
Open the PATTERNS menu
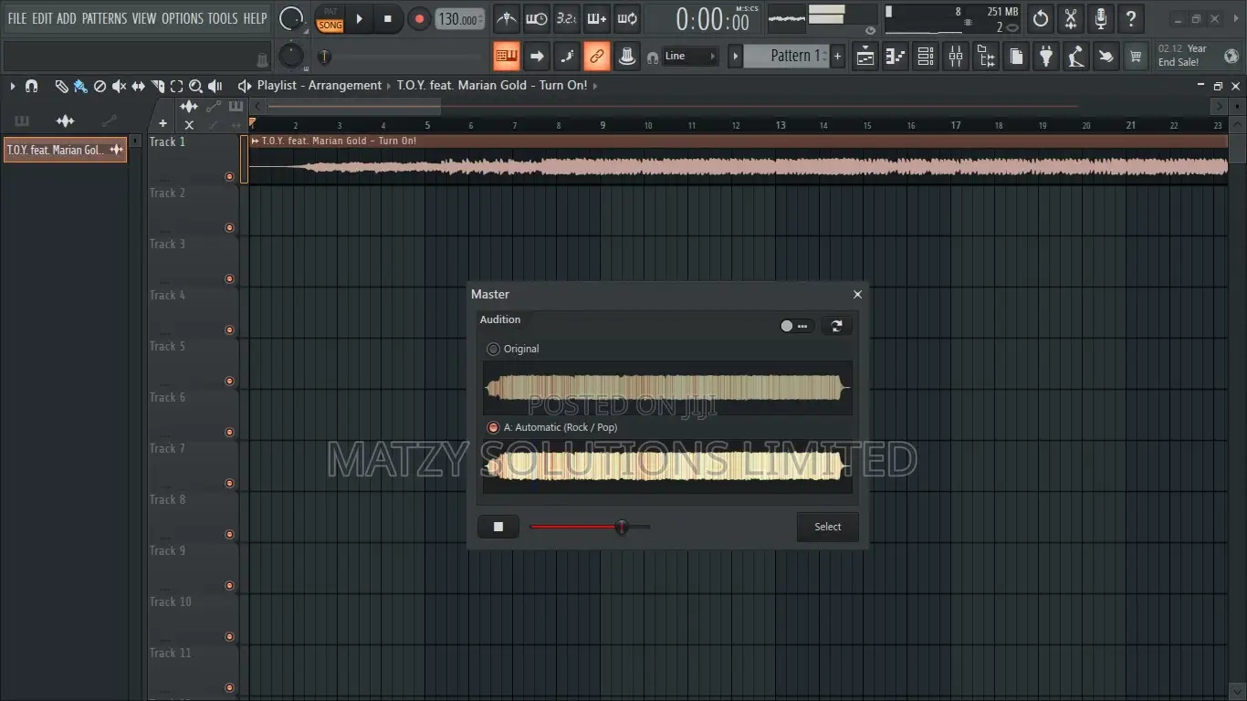coord(105,18)
